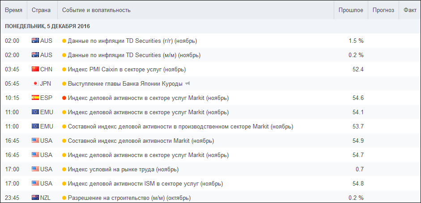Click the 'Прошлое' column header
Screen dimensions: 421x203
point(351,10)
